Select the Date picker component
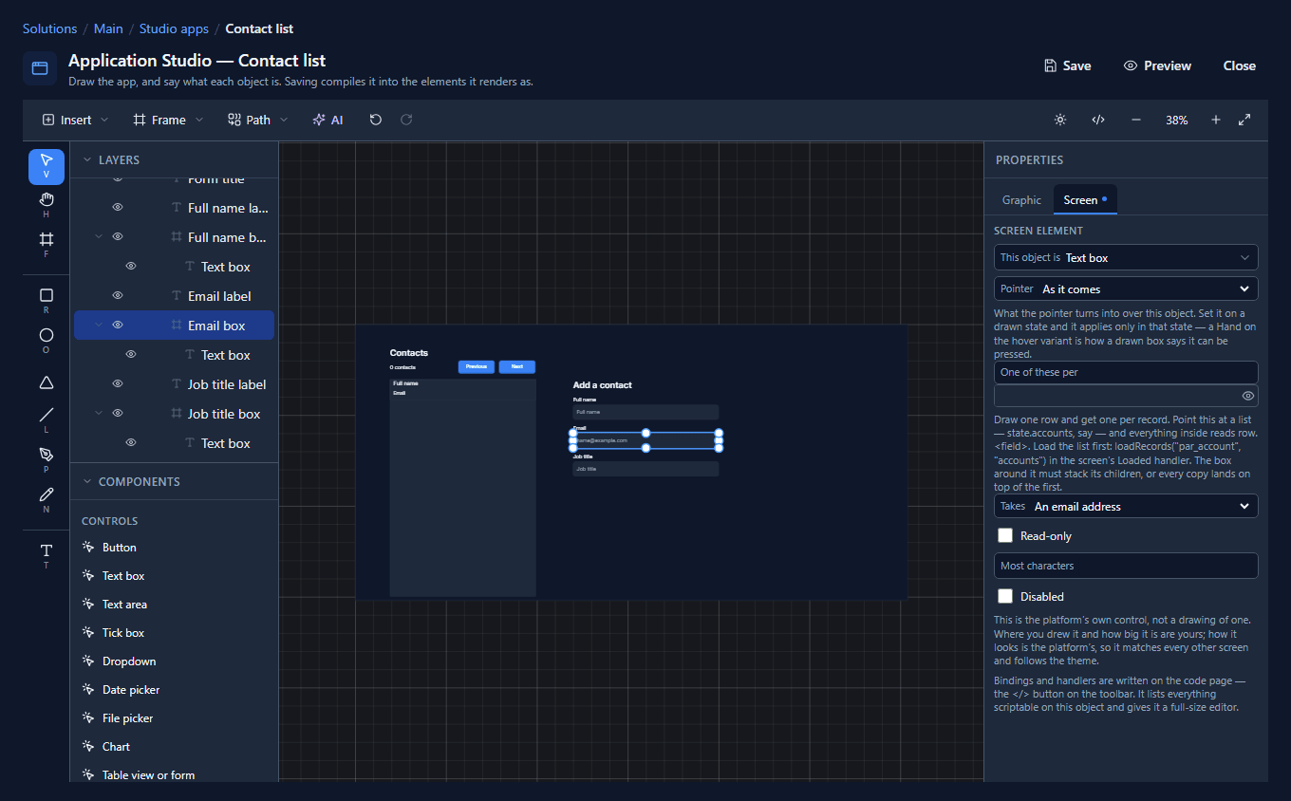Viewport: 1291px width, 801px height. click(131, 690)
